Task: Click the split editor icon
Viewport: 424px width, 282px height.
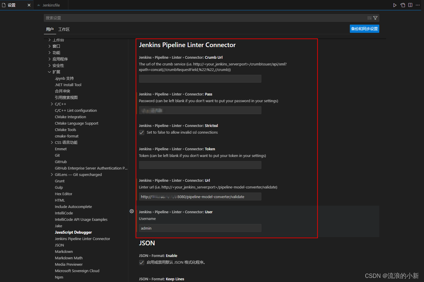Action: [x=410, y=5]
